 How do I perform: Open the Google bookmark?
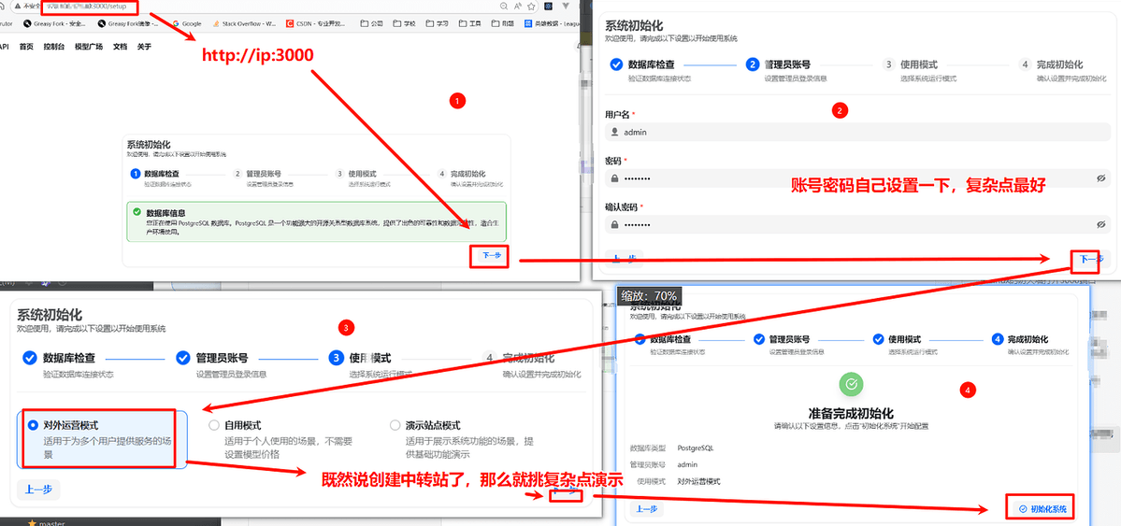186,22
